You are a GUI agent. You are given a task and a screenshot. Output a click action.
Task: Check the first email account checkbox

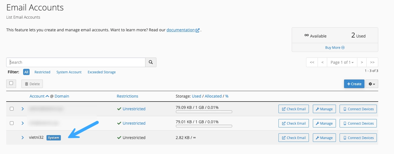click(12, 109)
